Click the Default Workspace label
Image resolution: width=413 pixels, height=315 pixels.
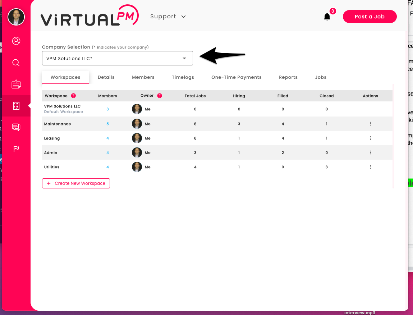[x=64, y=112]
